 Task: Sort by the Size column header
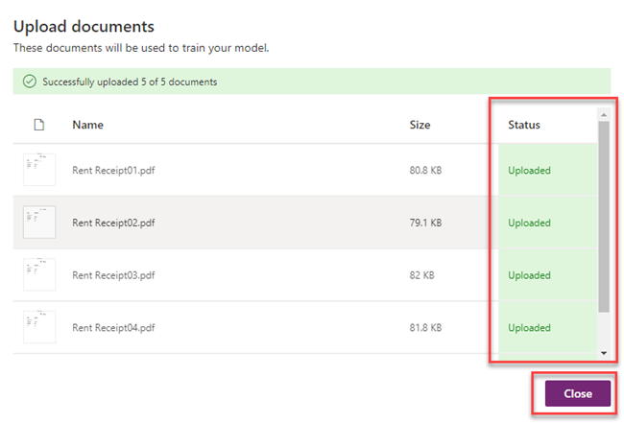tap(420, 125)
